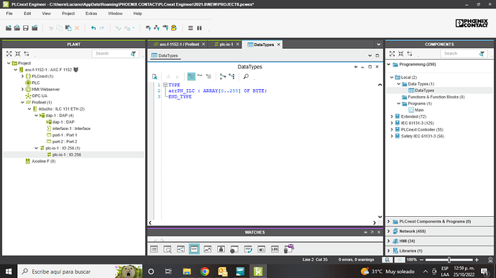Open Google Chrome from taskbar
This screenshot has height=278, width=496.
pyautogui.click(x=205, y=272)
